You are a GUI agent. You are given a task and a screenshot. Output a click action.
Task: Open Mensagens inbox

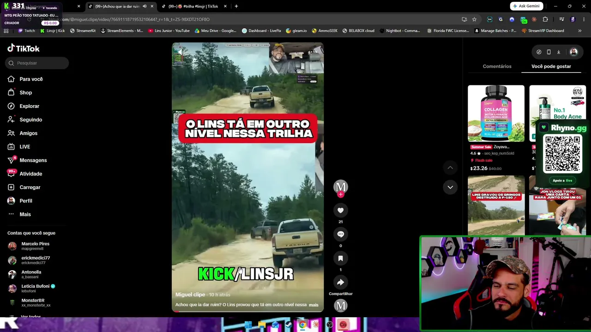pos(27,160)
